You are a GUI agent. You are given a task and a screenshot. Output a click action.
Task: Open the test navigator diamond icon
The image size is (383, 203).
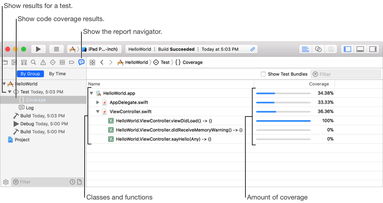[53, 62]
